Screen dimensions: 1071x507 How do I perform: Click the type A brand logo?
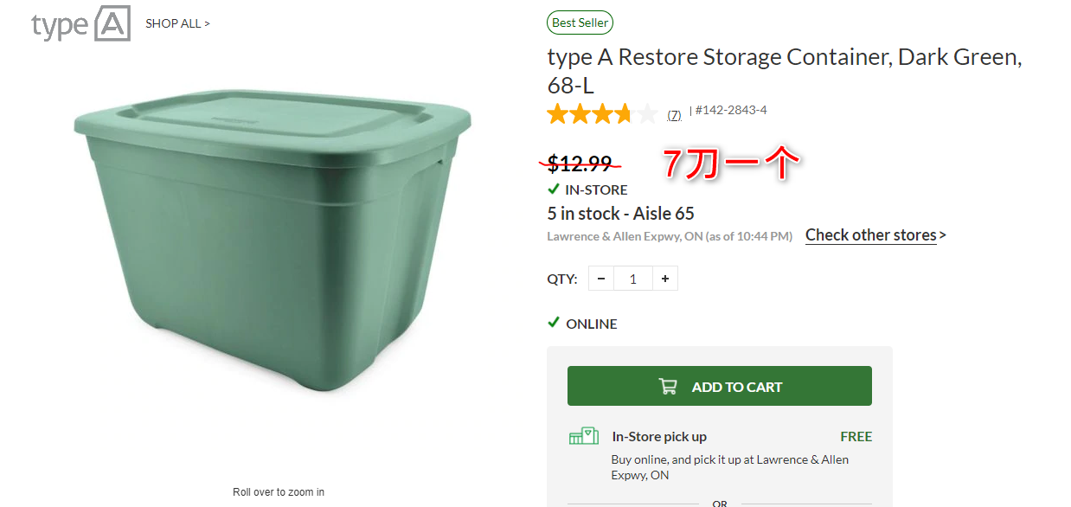80,24
